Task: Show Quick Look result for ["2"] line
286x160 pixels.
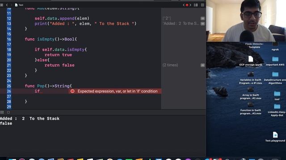Action: point(202,19)
